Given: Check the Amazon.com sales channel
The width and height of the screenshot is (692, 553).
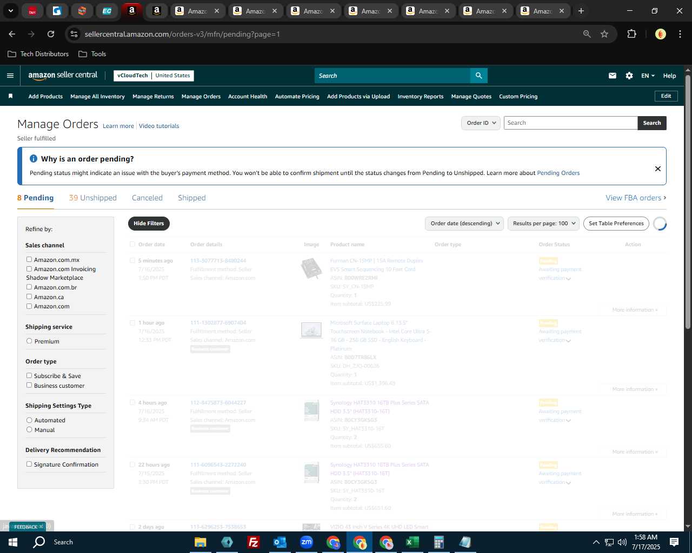Looking at the screenshot, I should point(29,306).
